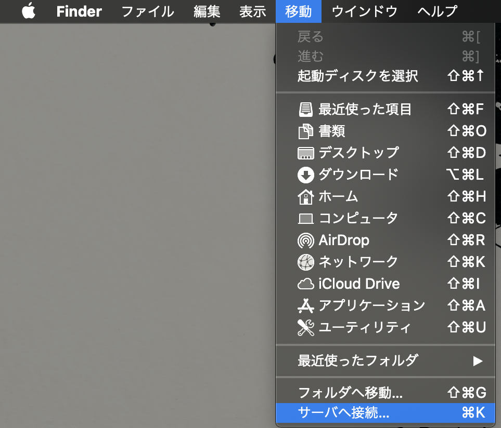Select ダウンロード text entry
Image resolution: width=501 pixels, height=428 pixels.
click(x=358, y=175)
